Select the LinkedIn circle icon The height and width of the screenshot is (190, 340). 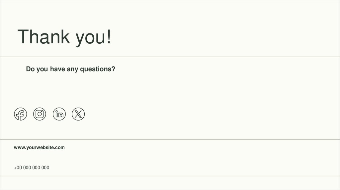coord(59,114)
